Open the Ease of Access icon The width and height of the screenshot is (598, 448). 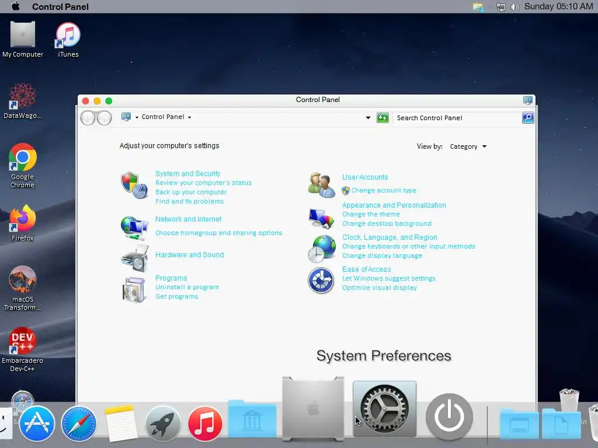click(321, 281)
